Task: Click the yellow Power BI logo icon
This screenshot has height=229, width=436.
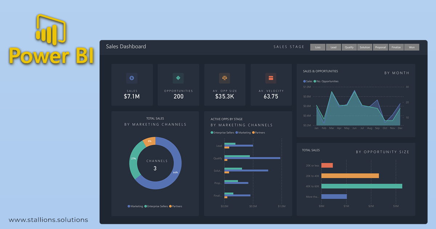Action: pyautogui.click(x=51, y=30)
